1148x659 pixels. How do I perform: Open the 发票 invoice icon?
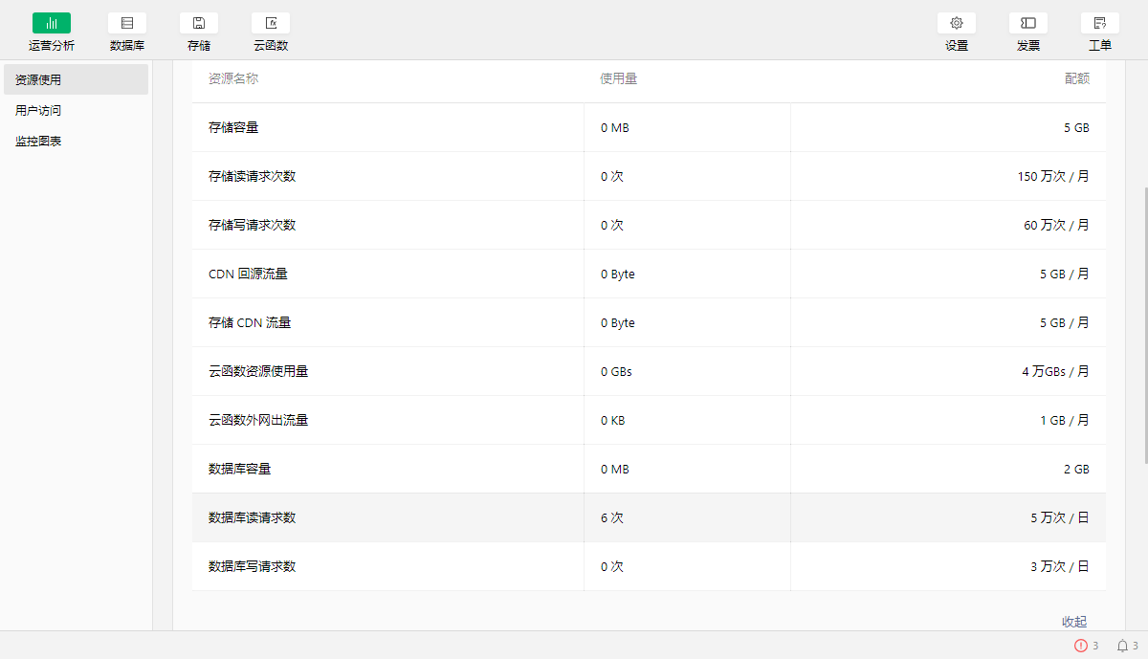tap(1028, 23)
